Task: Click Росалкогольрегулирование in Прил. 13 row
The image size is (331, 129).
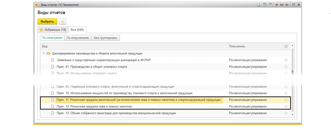Action: click(248, 113)
